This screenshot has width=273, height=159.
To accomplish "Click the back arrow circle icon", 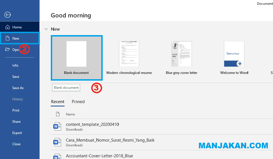I will click(8, 15).
